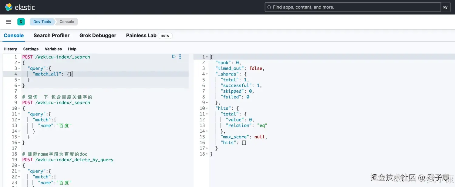Switch to the Search Profiler tab
Viewport: 455px width, 187px height.
[52, 36]
